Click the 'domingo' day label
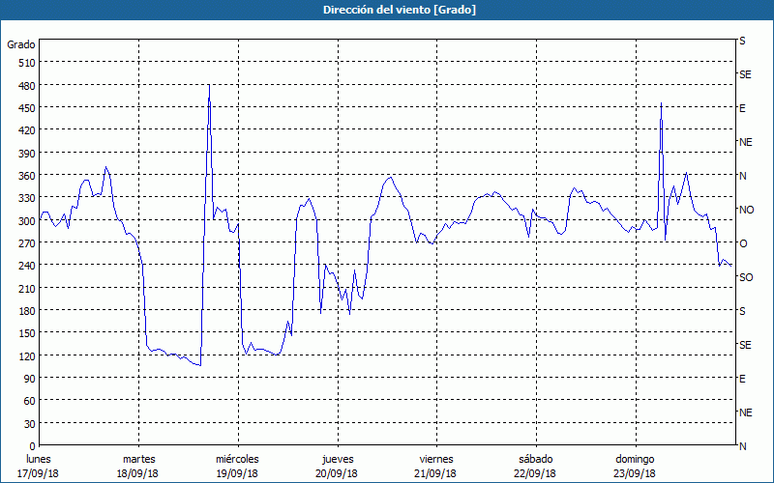 coord(635,460)
